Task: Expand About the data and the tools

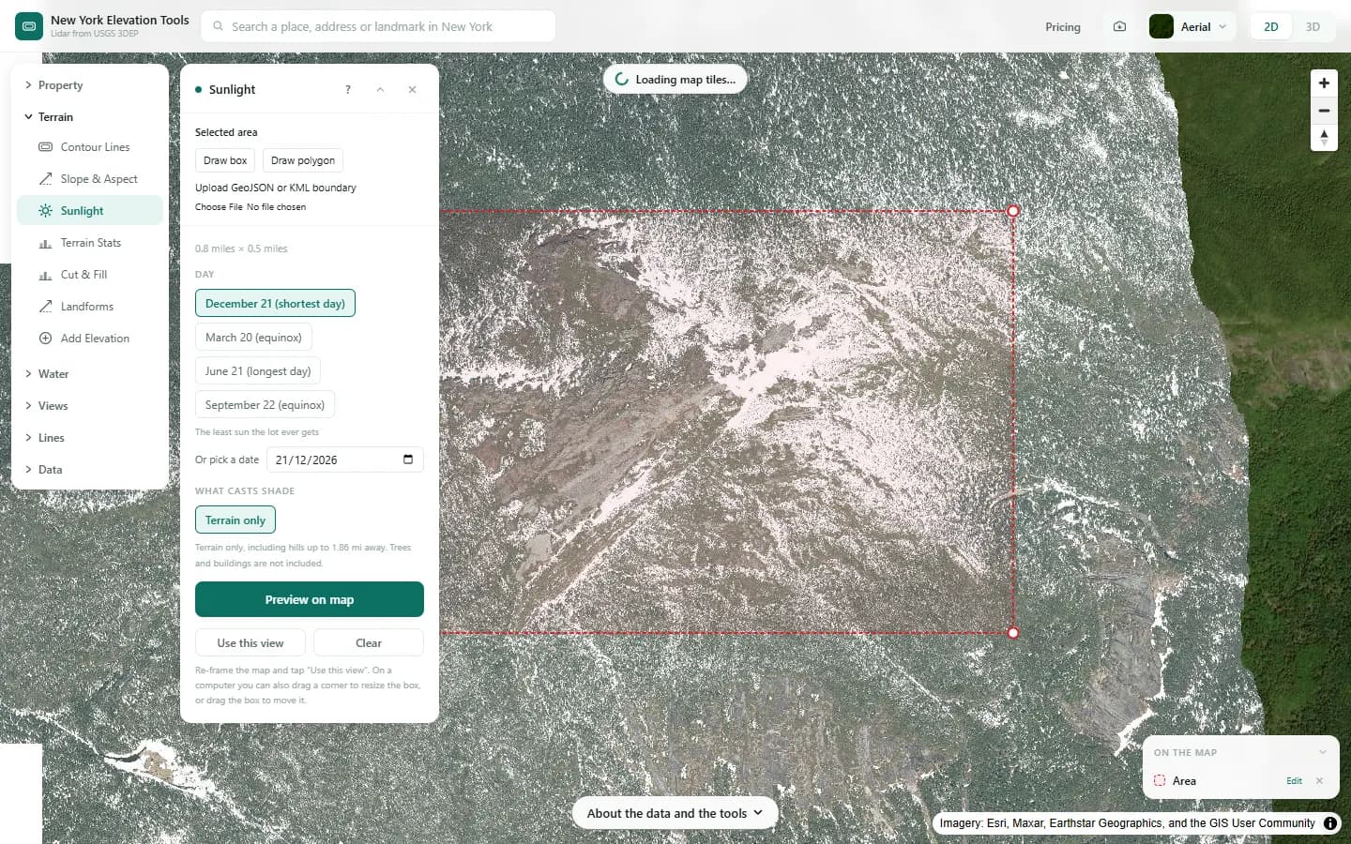Action: [675, 813]
